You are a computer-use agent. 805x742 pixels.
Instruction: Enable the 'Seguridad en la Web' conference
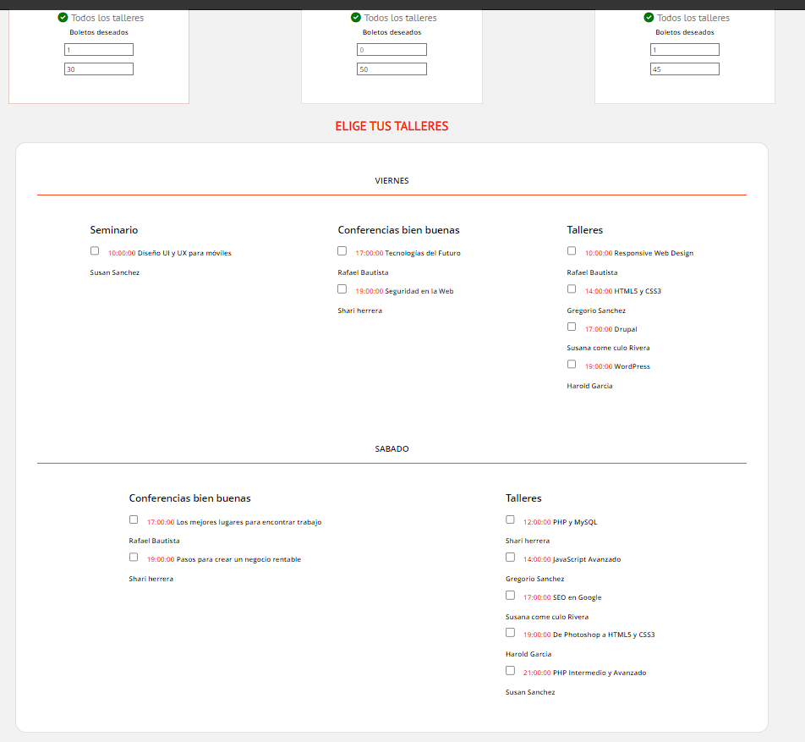click(x=342, y=288)
